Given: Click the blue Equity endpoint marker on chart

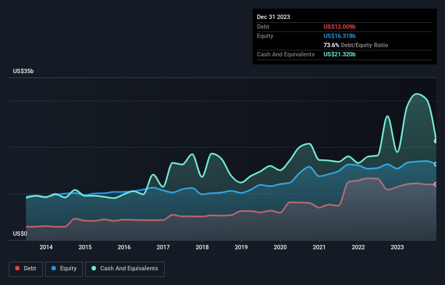Looking at the screenshot, I should point(435,164).
